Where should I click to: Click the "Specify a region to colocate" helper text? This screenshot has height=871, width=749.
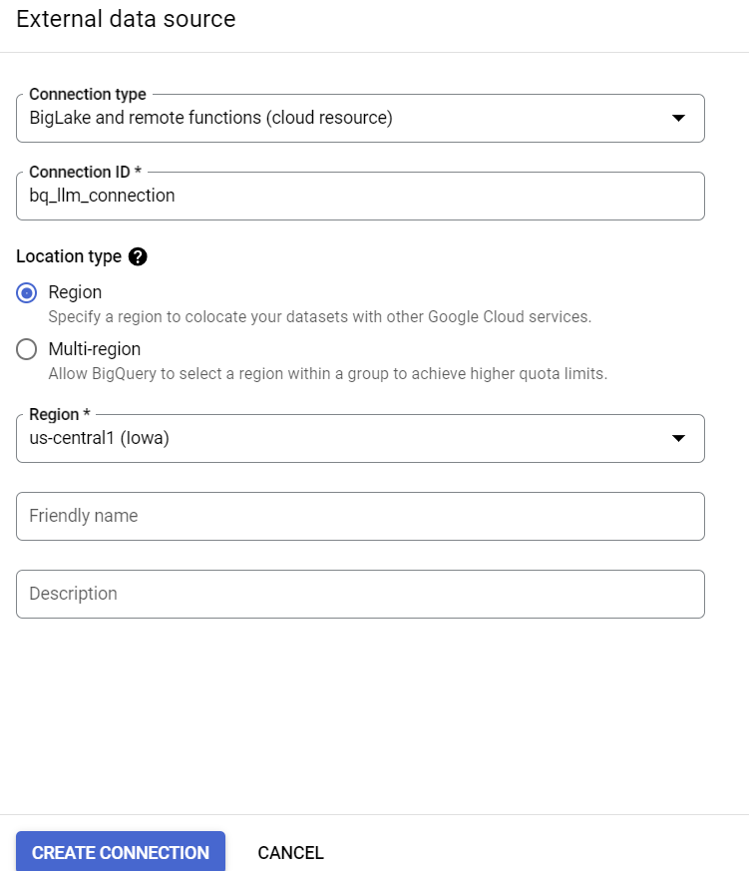(319, 317)
